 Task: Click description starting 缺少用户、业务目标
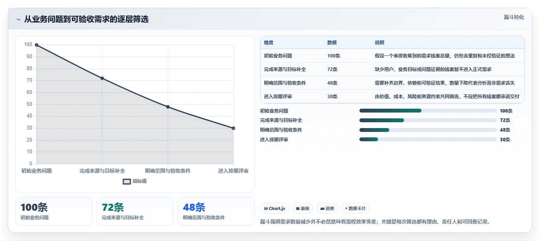(433, 69)
